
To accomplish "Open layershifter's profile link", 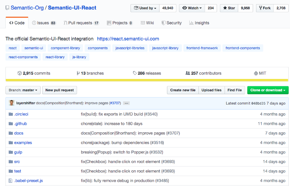I will tap(26, 103).
